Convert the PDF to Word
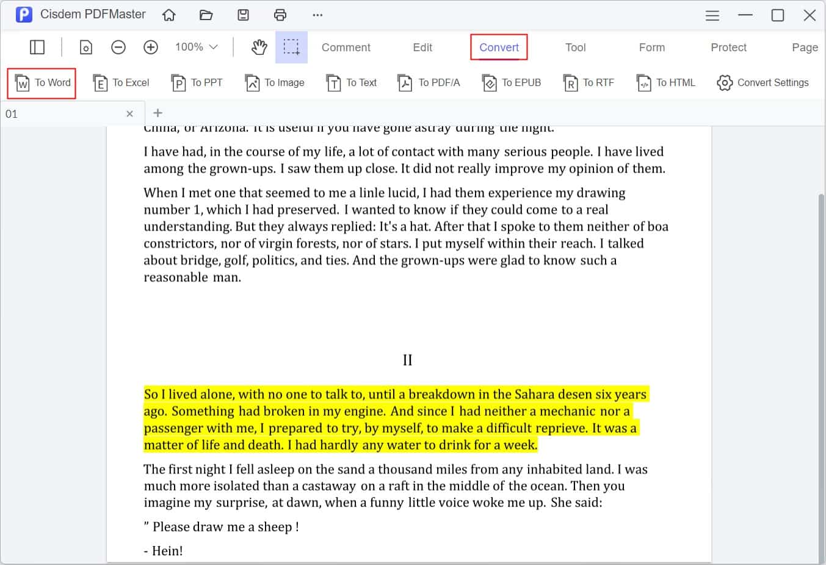Image resolution: width=826 pixels, height=565 pixels. click(41, 82)
